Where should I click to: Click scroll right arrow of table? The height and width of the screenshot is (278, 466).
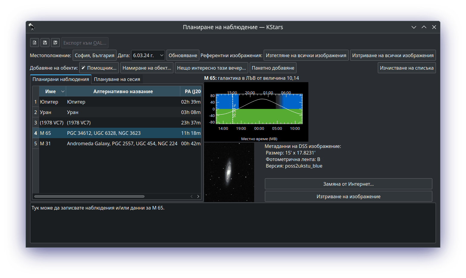pos(198,196)
